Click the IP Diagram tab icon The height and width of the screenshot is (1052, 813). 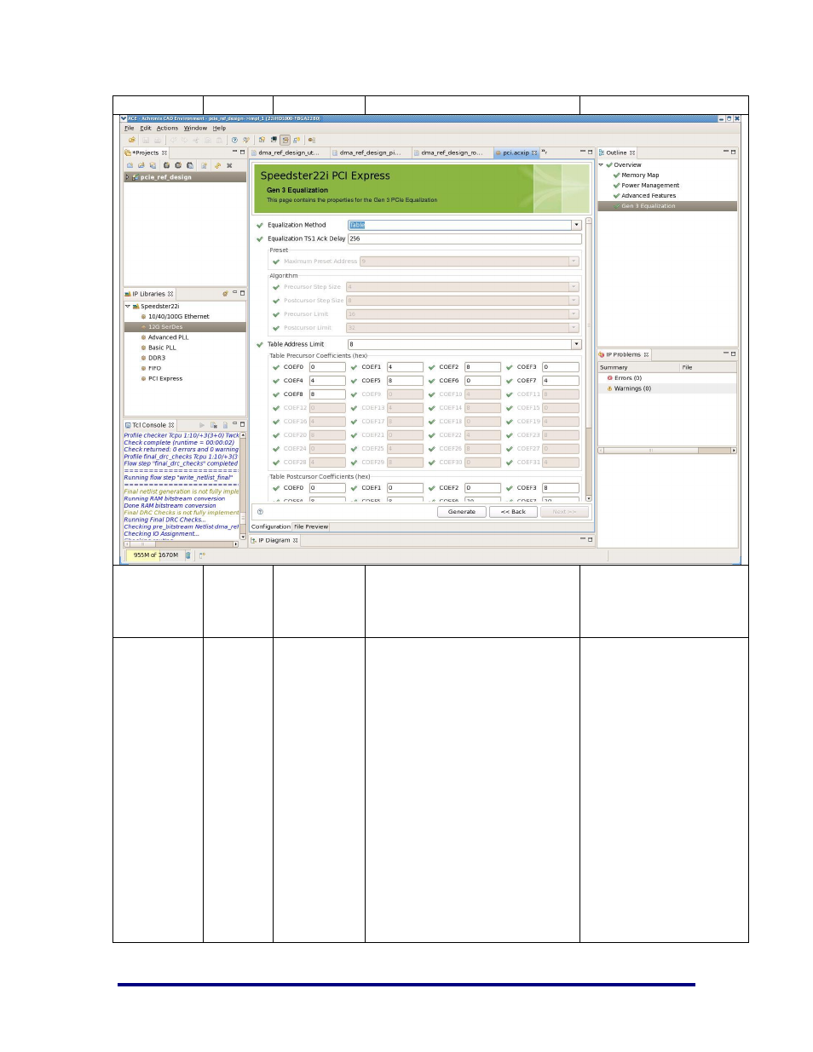pos(253,540)
